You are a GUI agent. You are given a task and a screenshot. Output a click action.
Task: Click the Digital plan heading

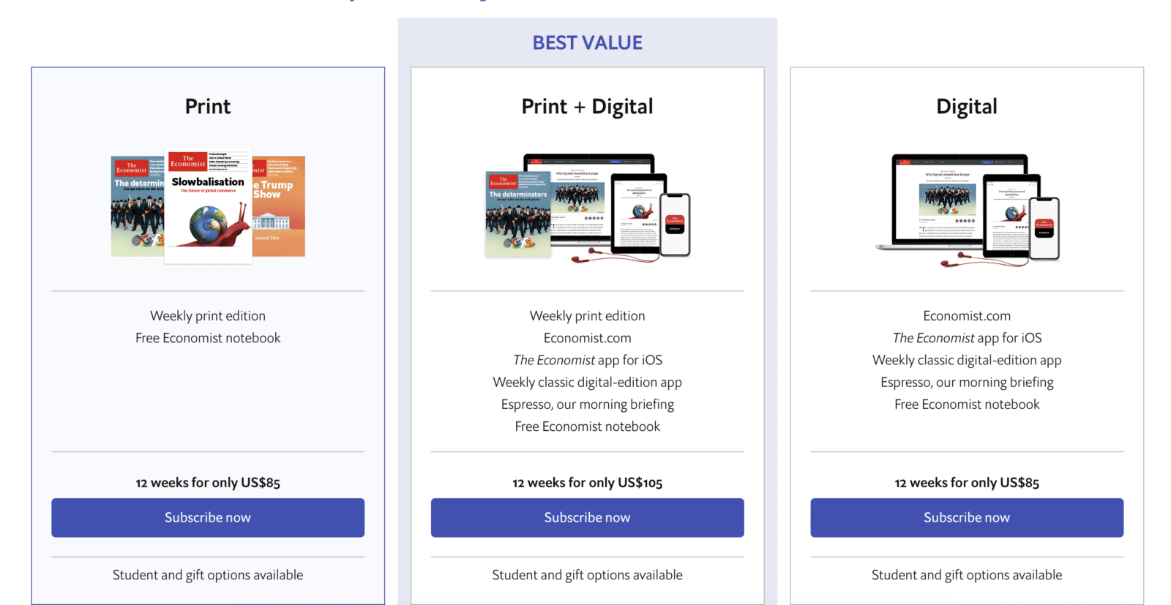coord(966,107)
